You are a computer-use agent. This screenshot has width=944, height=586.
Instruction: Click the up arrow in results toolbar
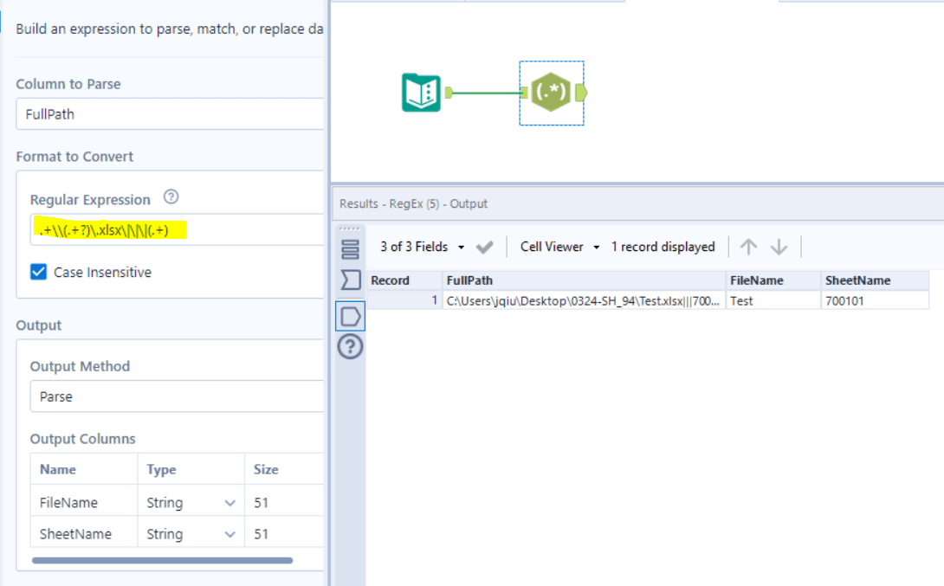click(748, 247)
